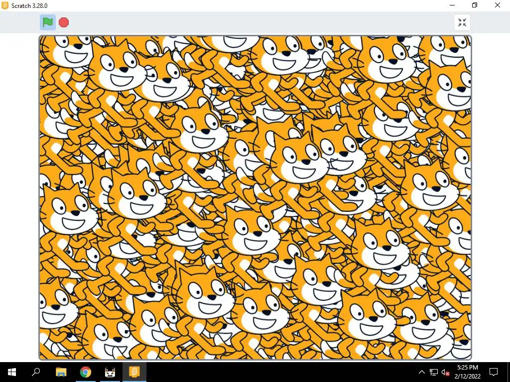The image size is (510, 382).
Task: Click the Scratch stage full of cats
Action: coord(255,198)
